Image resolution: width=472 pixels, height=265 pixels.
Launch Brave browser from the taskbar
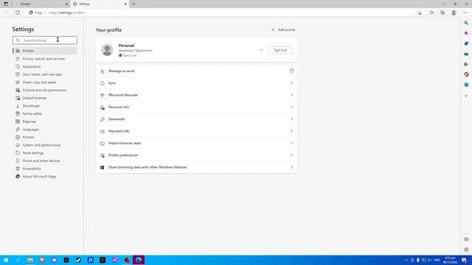pos(42,260)
